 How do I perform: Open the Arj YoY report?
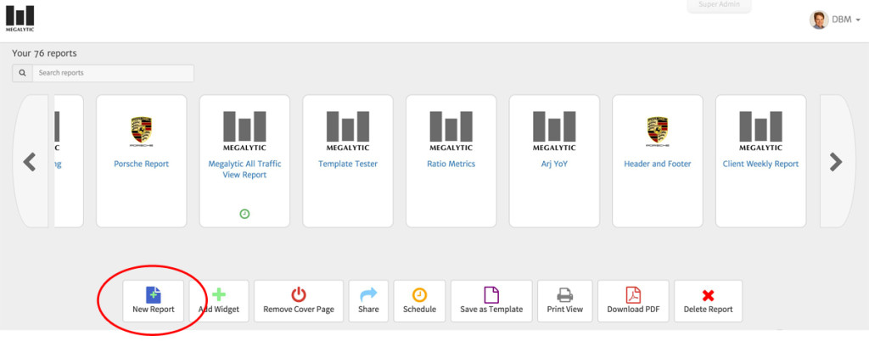[554, 160]
